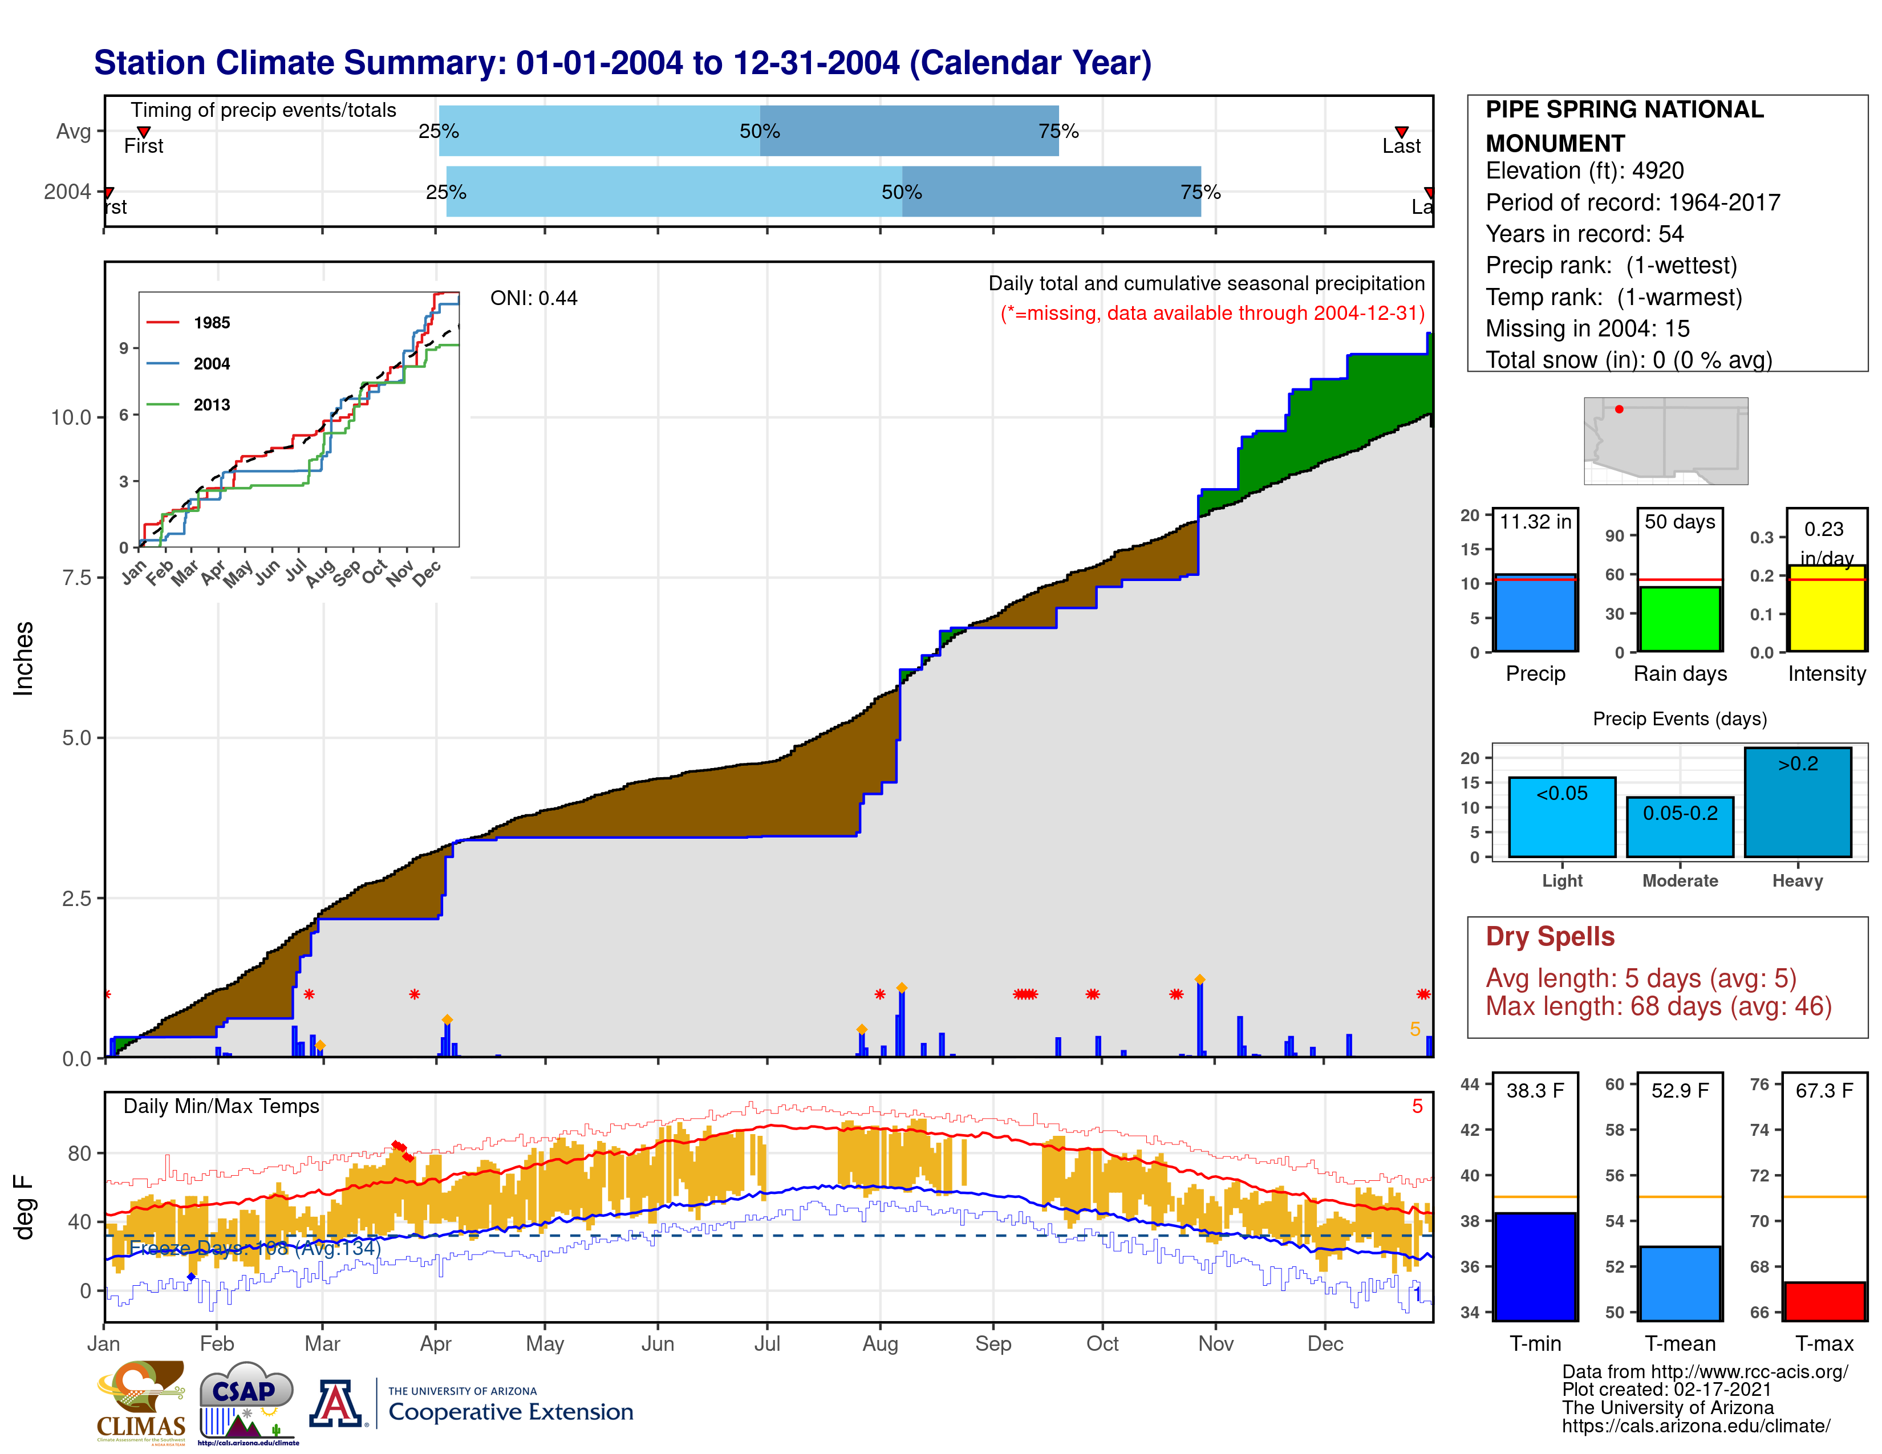1882x1454 pixels.
Task: Click the 11.32 in precip value
Action: coord(1535,522)
